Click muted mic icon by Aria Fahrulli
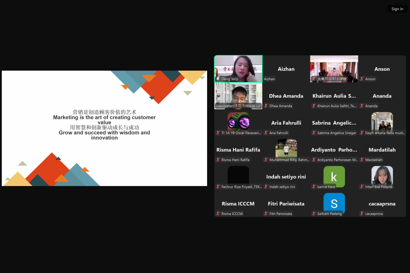 266,133
